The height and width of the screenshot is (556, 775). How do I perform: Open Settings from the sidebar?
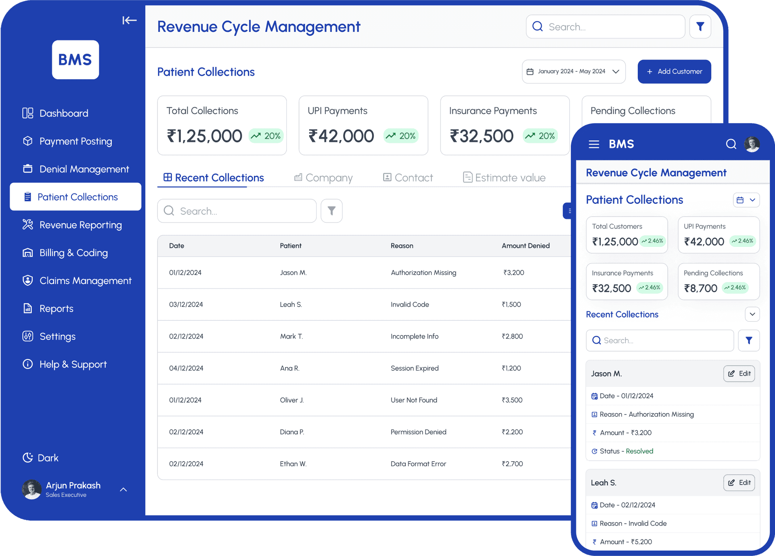pos(57,337)
